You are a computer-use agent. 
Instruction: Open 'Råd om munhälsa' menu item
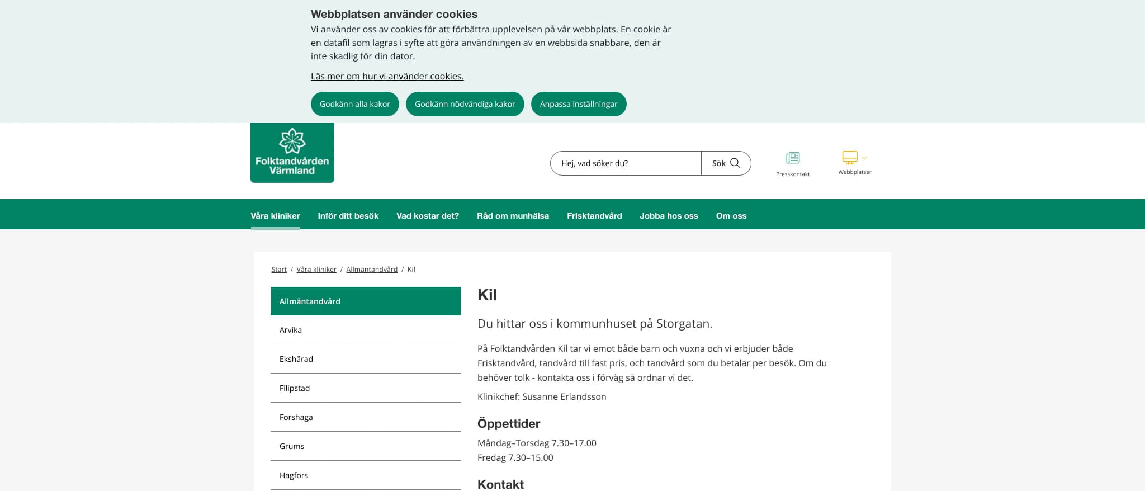click(513, 216)
